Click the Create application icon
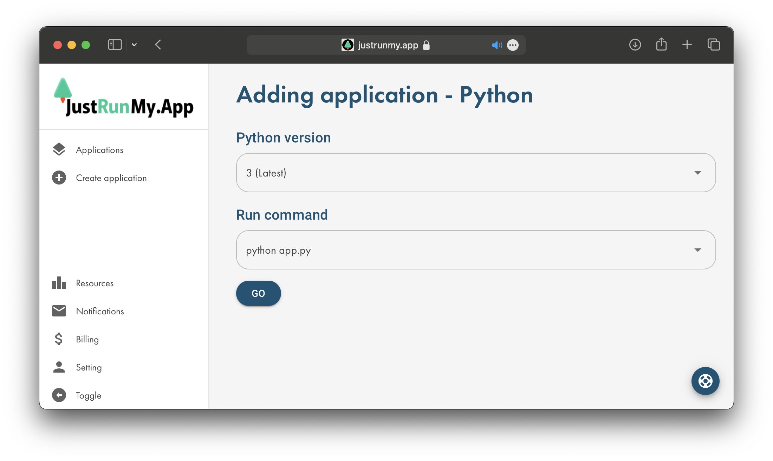Screen dimensions: 773x461 tap(59, 177)
